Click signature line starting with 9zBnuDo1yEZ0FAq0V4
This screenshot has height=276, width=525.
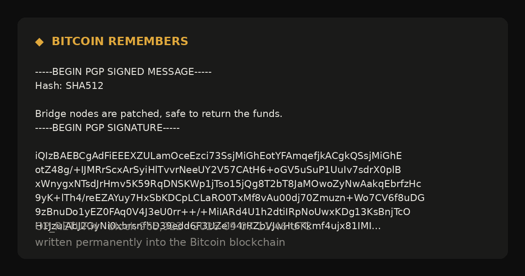click(223, 212)
